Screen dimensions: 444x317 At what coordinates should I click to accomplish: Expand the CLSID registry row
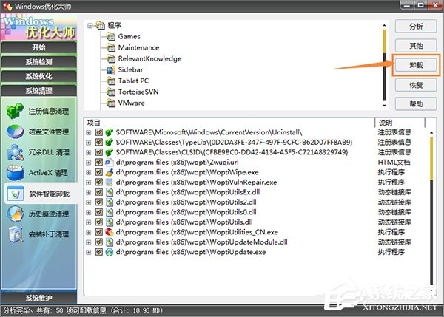[89, 153]
